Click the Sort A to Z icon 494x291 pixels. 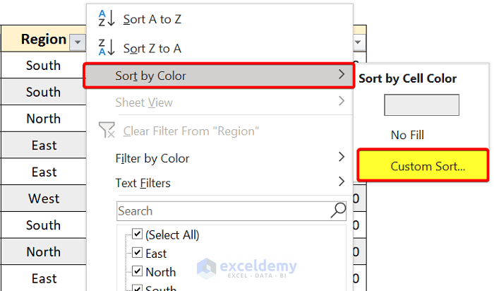(x=104, y=19)
